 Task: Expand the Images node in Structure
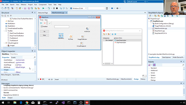point(6,45)
